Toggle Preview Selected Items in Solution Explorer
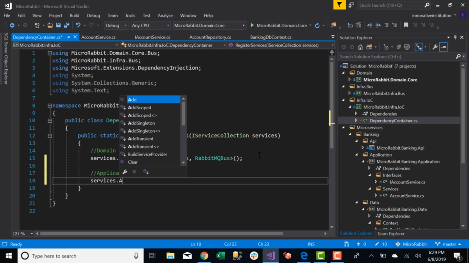The width and height of the screenshot is (469, 263). tap(443, 47)
